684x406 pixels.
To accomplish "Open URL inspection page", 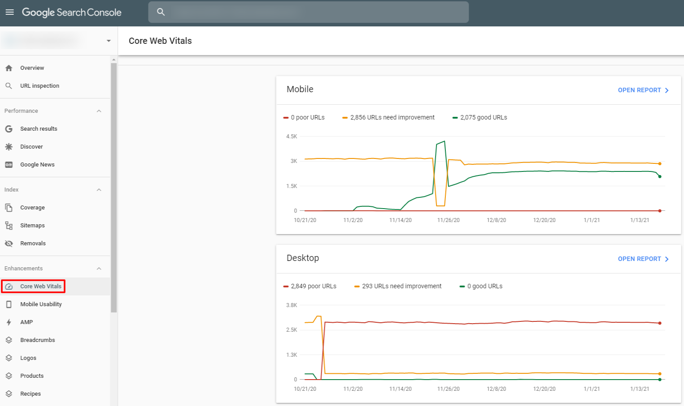I will [39, 86].
